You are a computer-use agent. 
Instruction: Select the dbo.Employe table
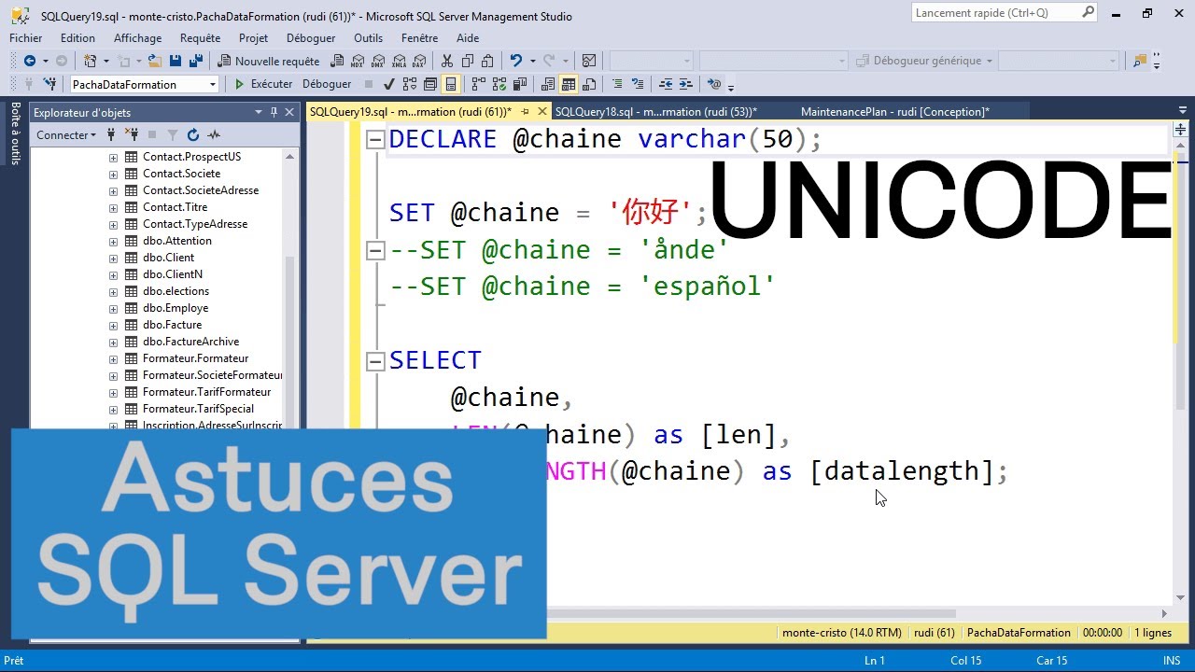(x=176, y=308)
